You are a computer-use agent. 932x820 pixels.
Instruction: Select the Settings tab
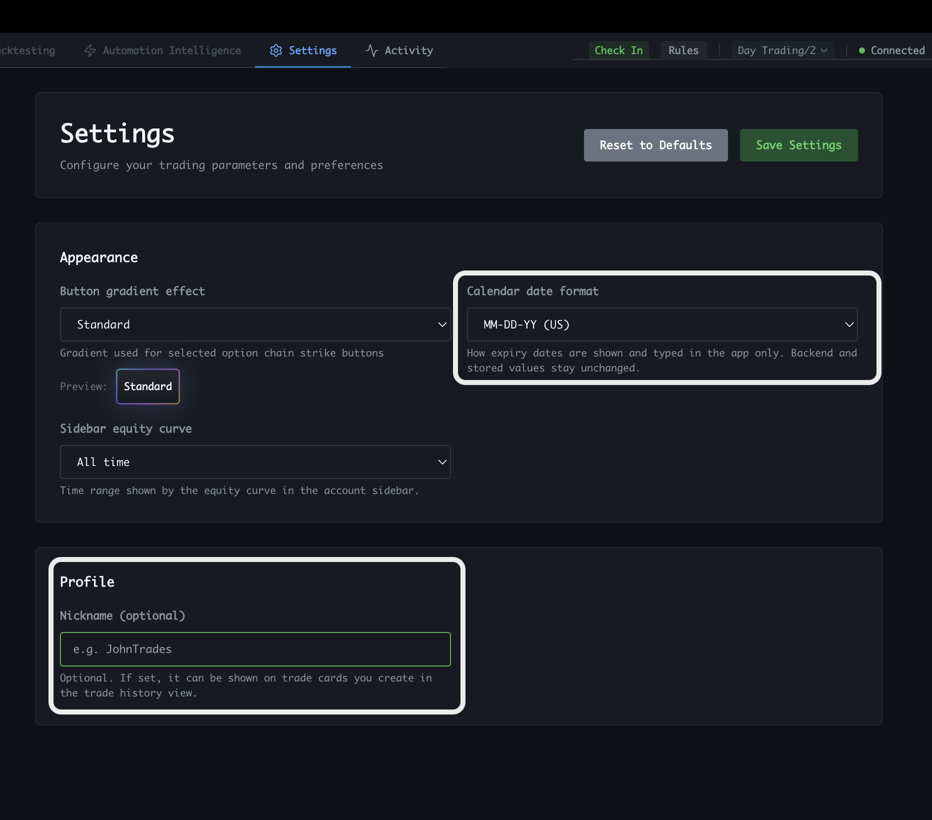coord(303,50)
